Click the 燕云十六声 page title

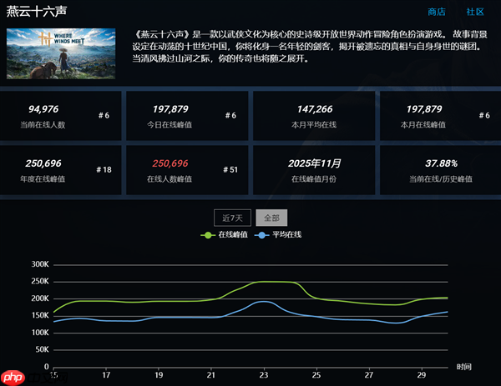36,13
